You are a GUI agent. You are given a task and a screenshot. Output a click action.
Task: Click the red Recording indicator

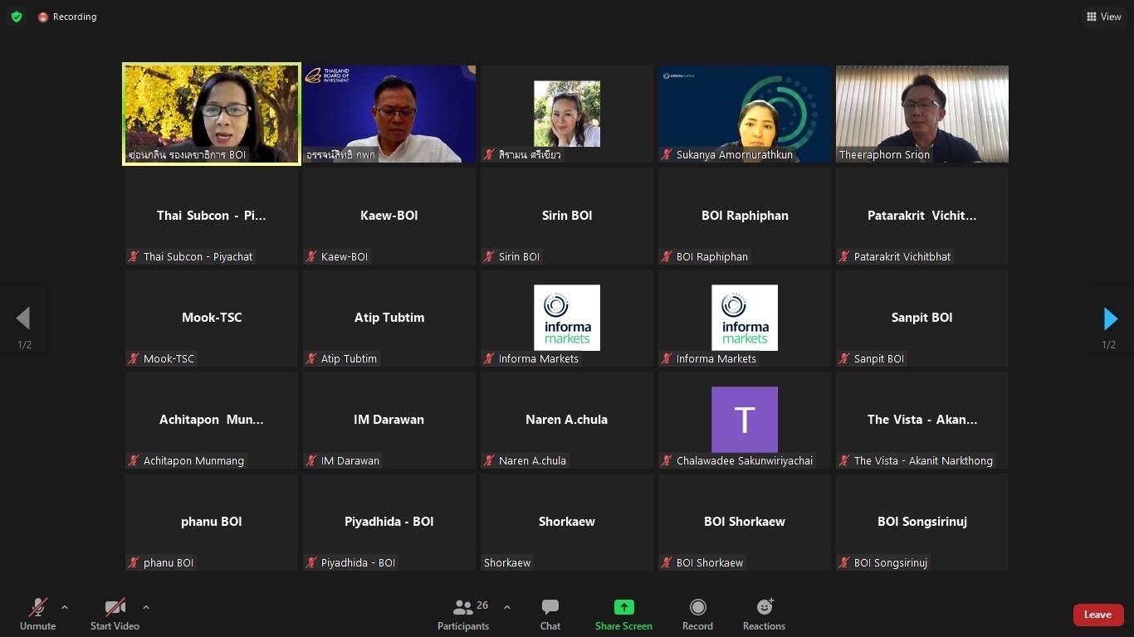pyautogui.click(x=67, y=17)
